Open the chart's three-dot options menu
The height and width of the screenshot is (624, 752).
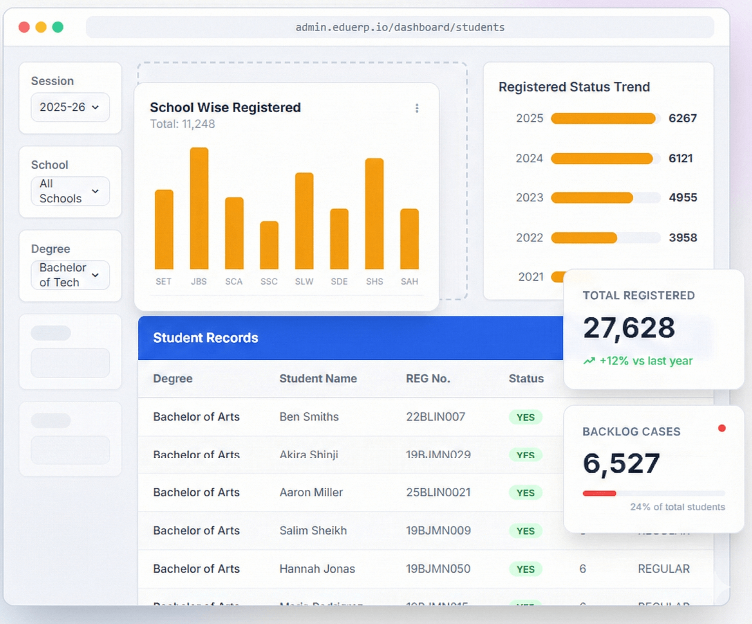pos(417,108)
